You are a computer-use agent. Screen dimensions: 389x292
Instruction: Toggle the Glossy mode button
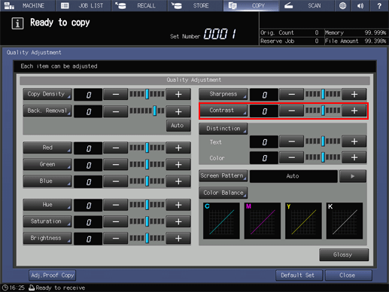(x=344, y=255)
